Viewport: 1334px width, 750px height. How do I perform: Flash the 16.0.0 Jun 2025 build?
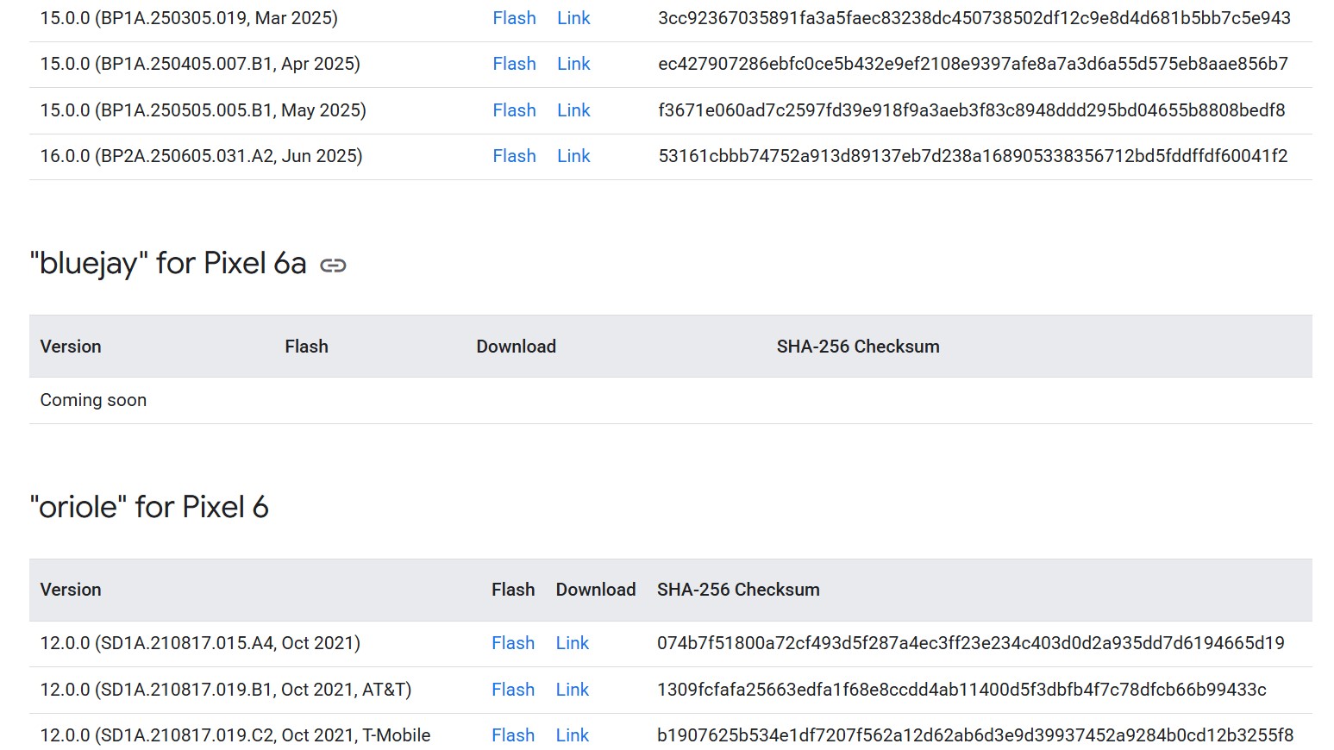(514, 156)
